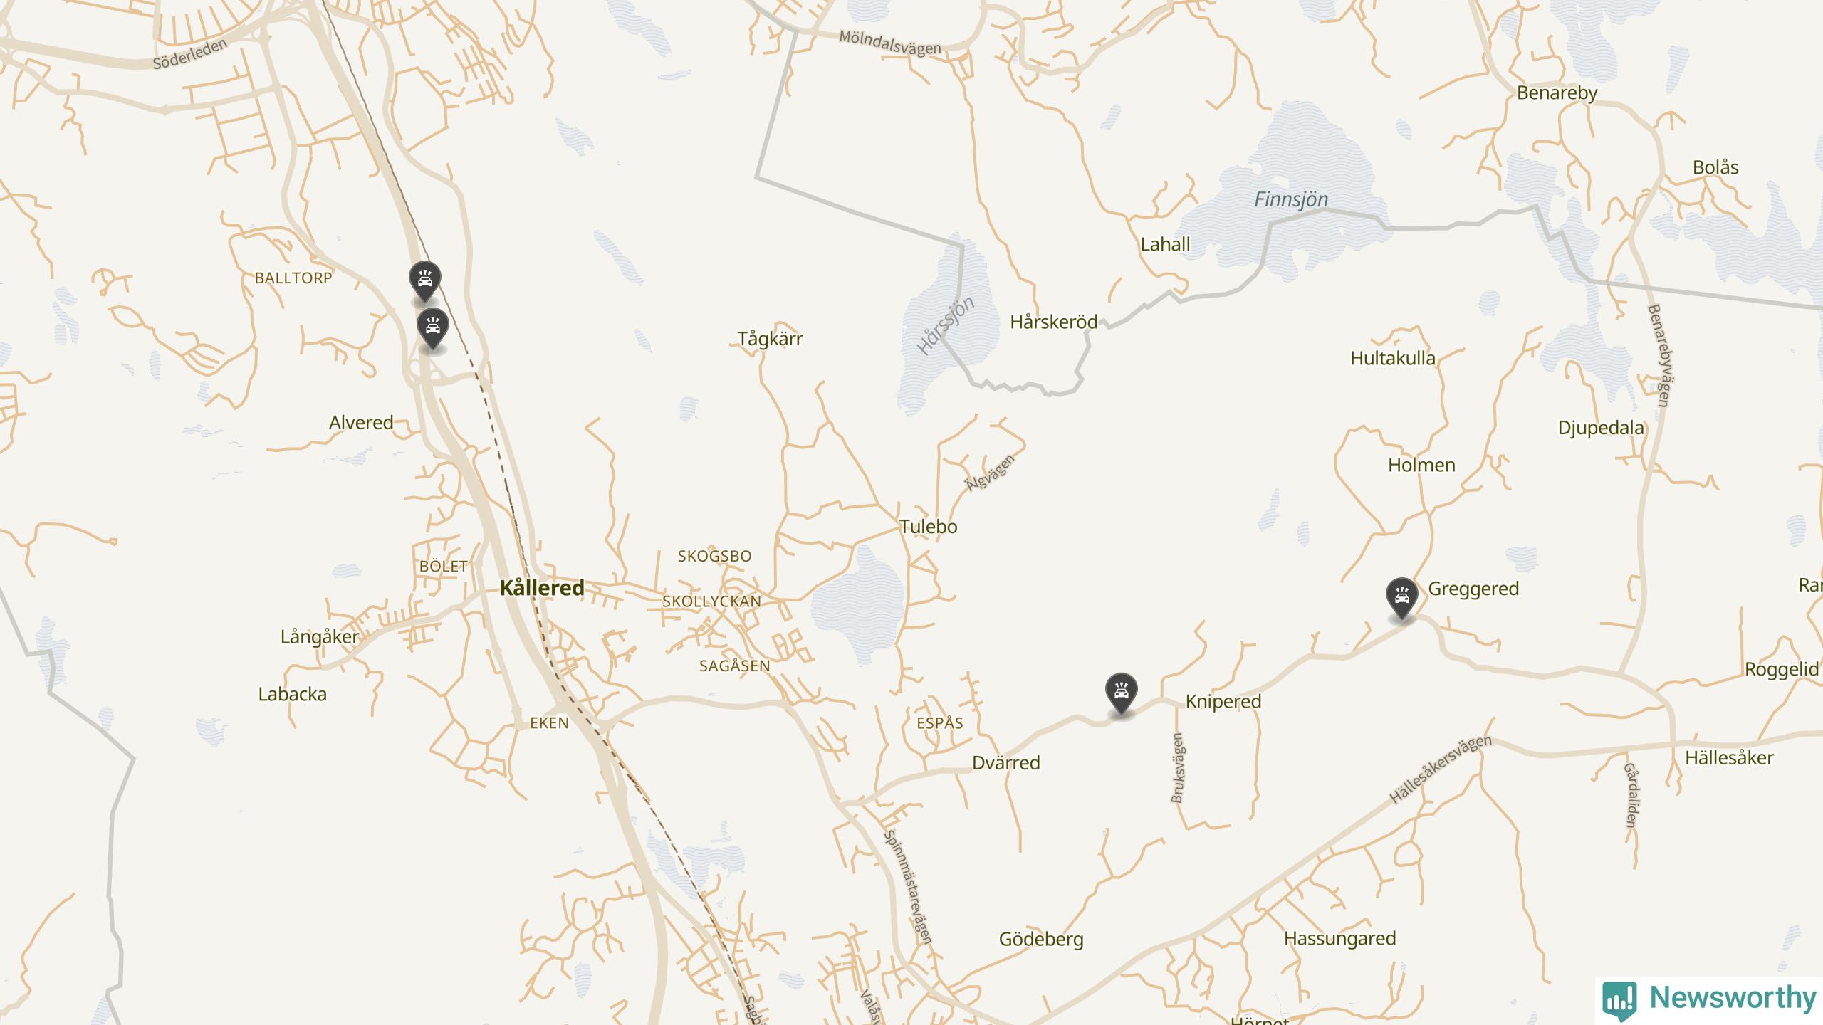The image size is (1823, 1025).
Task: Select the Hällesåker place label
Action: (1730, 757)
